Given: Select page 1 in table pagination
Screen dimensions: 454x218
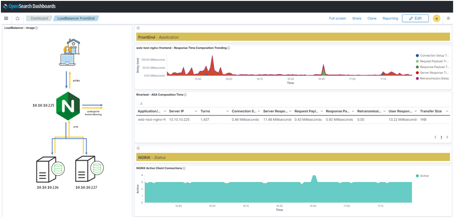Looking at the screenshot, I should (x=441, y=137).
